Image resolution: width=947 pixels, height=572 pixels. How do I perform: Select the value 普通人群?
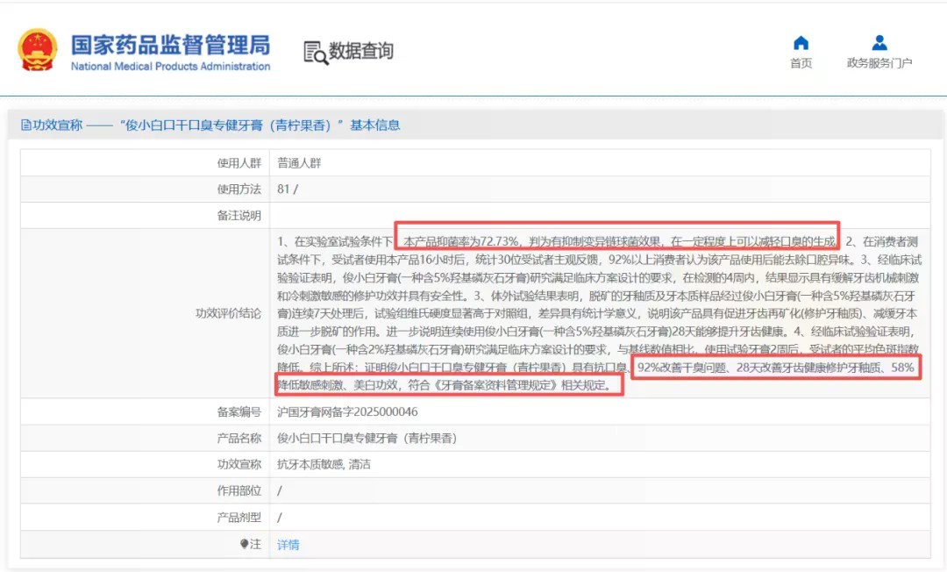(x=299, y=163)
